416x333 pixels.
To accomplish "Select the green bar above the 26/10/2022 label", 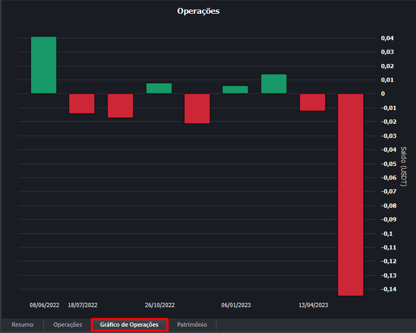I will point(159,88).
